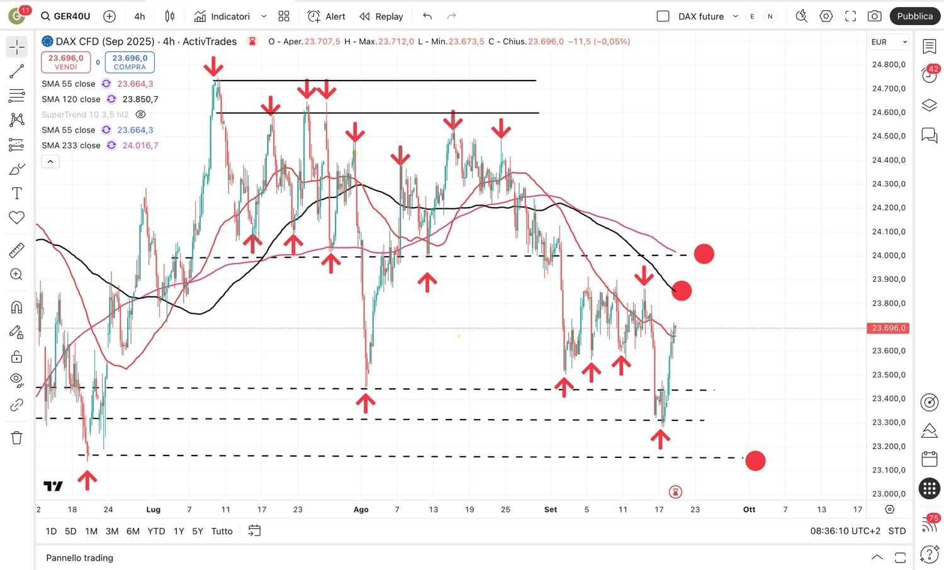944x570 pixels.
Task: Toggle magnet mode on
Action: click(x=17, y=307)
